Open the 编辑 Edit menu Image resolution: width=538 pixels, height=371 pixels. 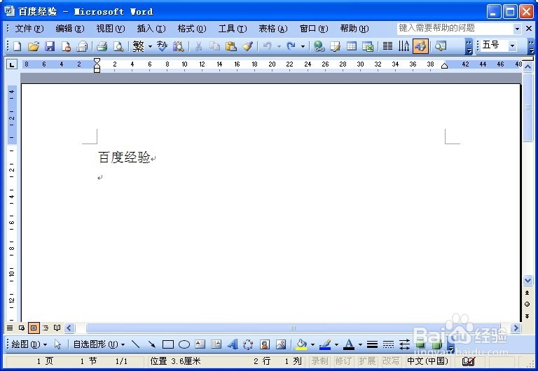70,29
